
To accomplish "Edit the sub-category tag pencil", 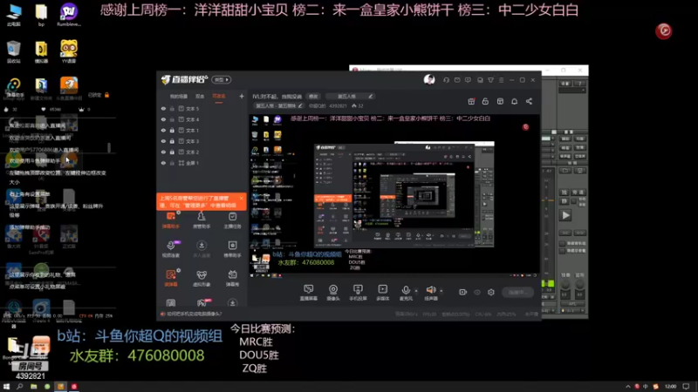I will tap(300, 105).
